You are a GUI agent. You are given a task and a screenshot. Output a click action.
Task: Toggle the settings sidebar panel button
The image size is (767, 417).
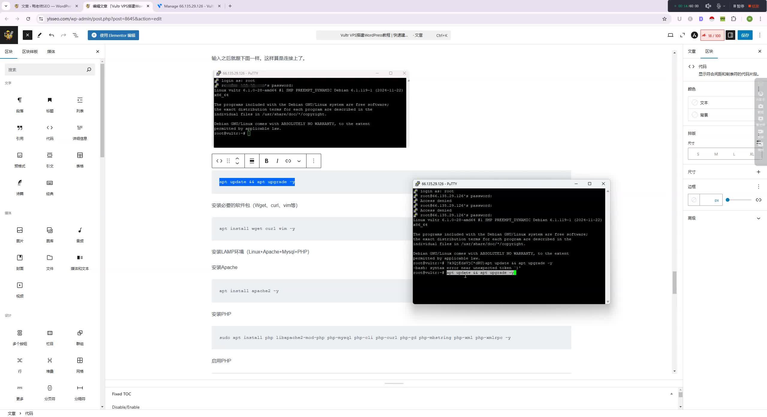coord(730,35)
